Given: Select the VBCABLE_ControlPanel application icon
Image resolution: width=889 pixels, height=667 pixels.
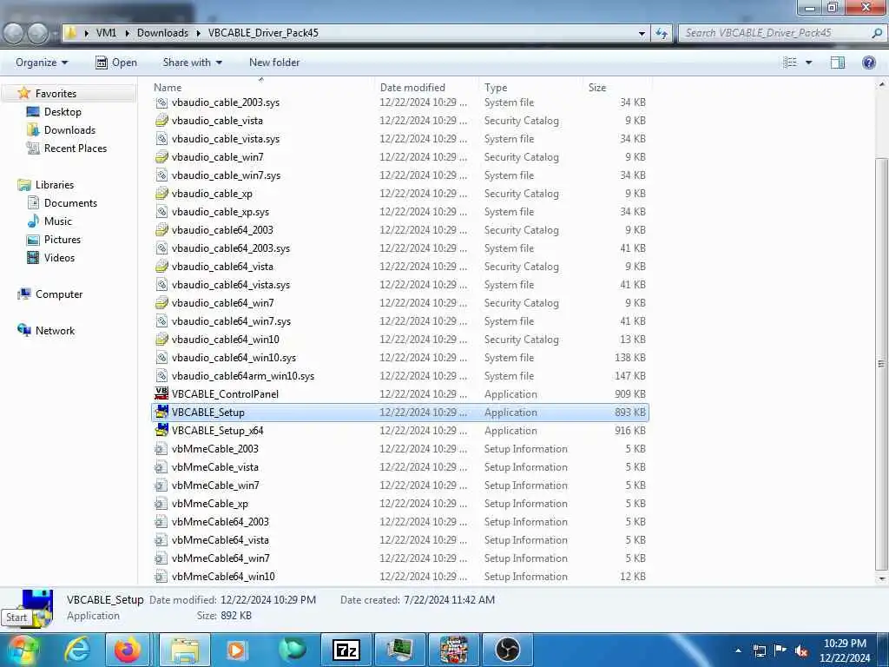Looking at the screenshot, I should pyautogui.click(x=161, y=393).
